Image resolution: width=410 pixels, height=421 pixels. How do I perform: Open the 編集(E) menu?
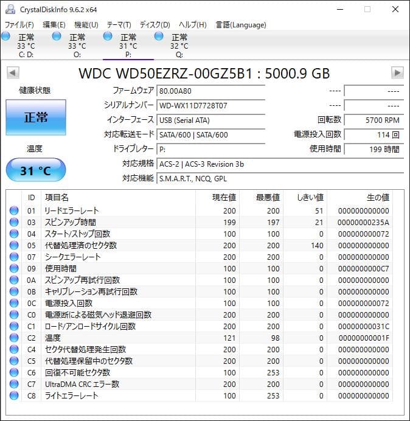click(x=54, y=25)
